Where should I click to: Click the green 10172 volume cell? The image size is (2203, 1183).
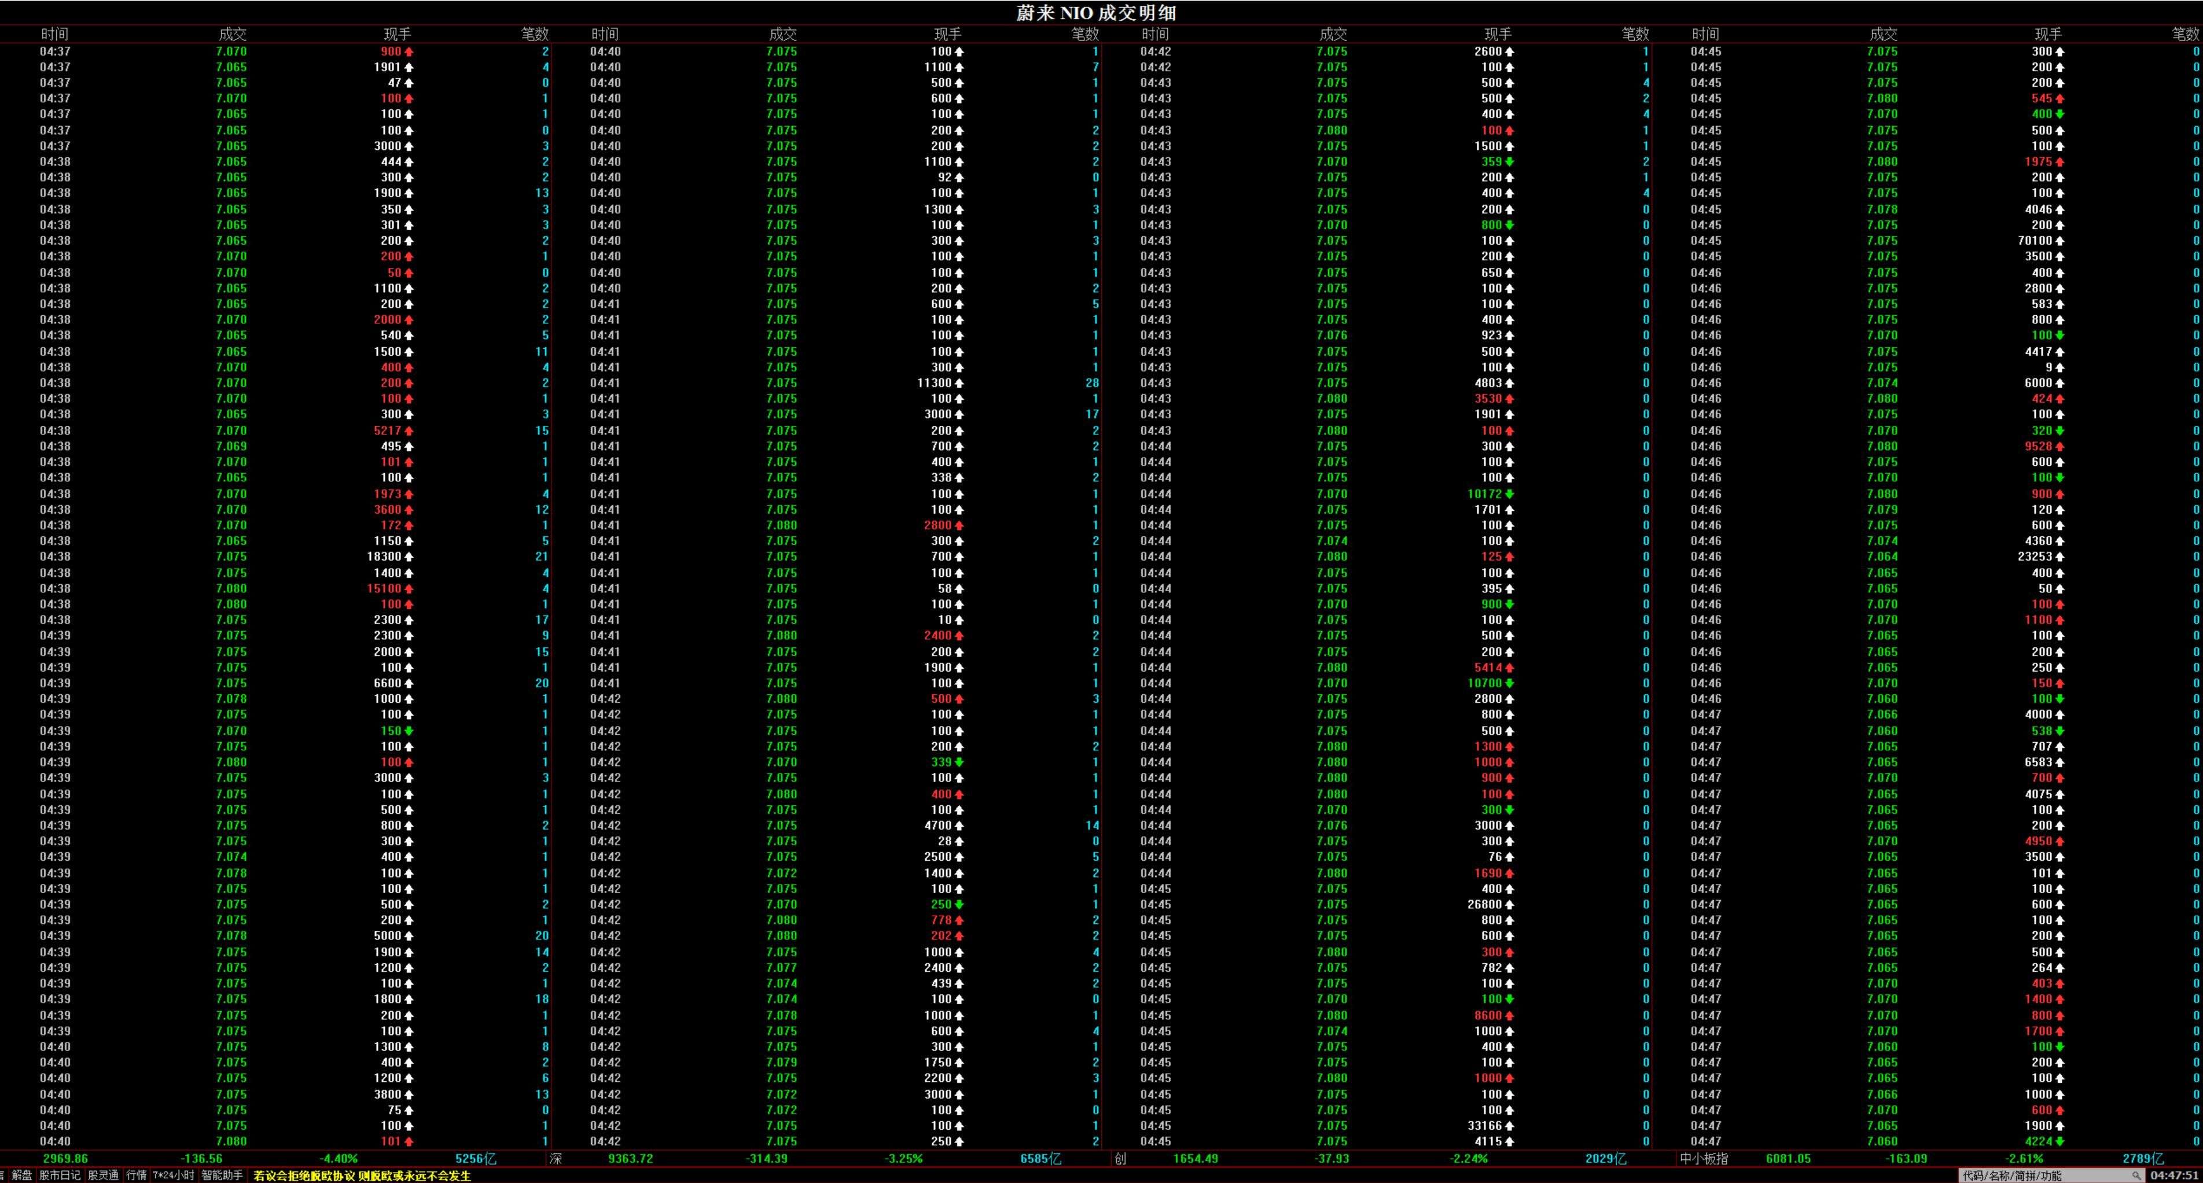tap(1491, 494)
